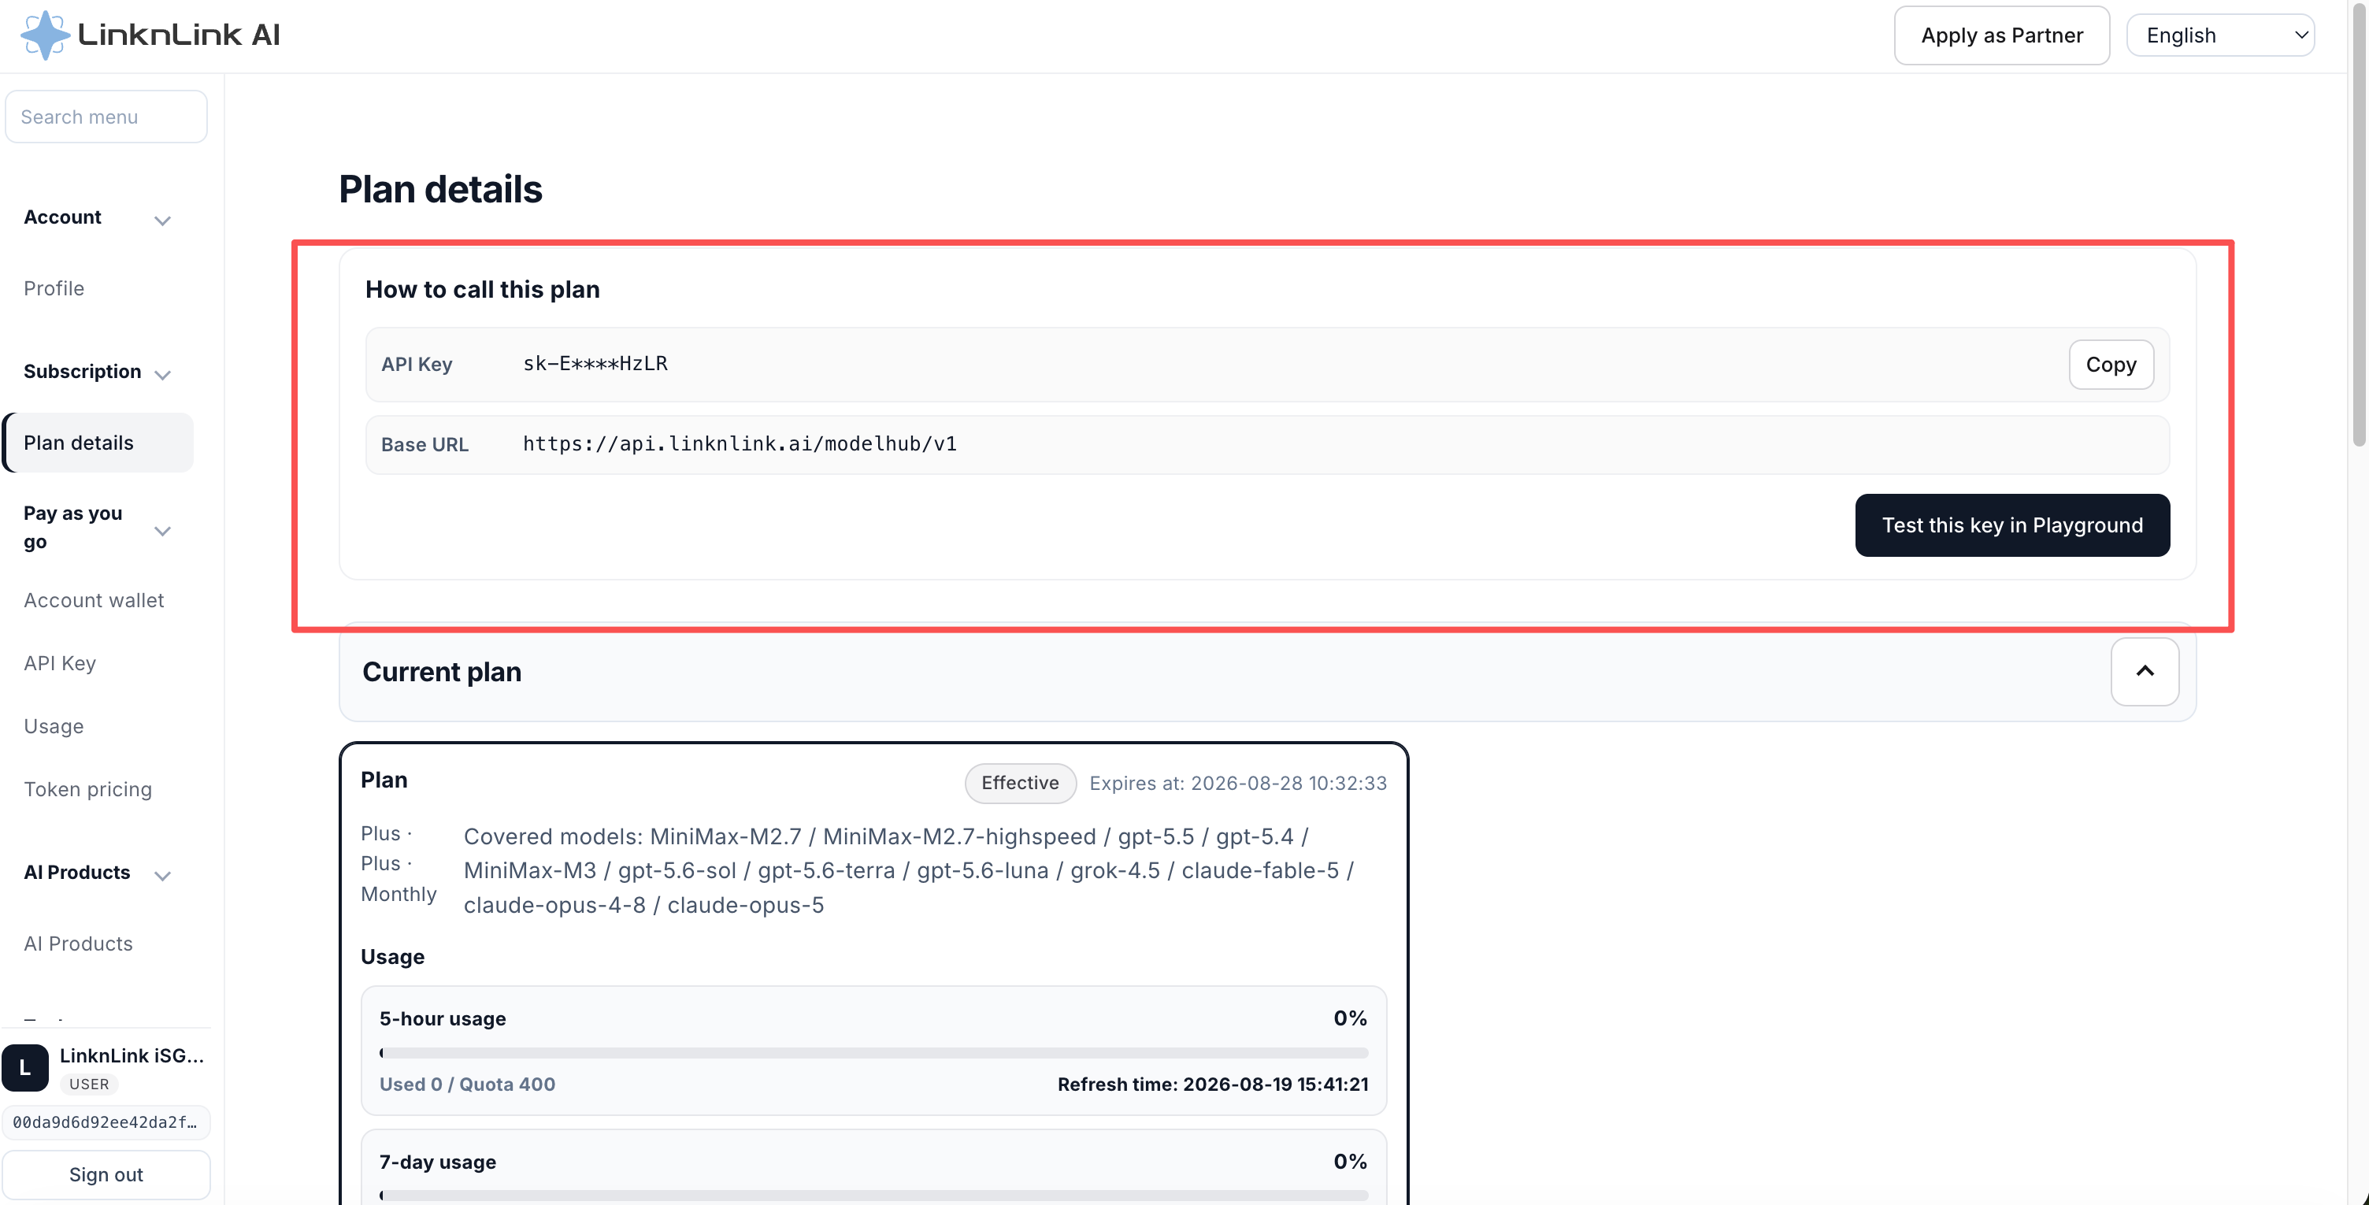Click Used 0 / Quota 400 text
Screen dimensions: 2369x1205
pos(467,1084)
